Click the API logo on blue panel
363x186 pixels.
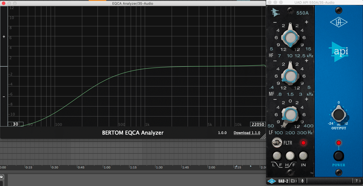point(338,52)
